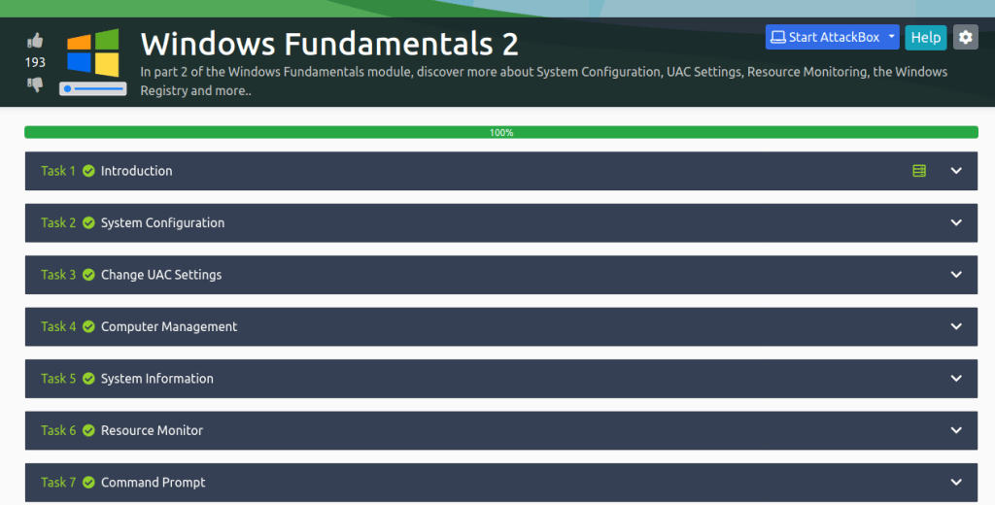995x505 pixels.
Task: Click the green checkmark on Task 2
Action: point(88,223)
